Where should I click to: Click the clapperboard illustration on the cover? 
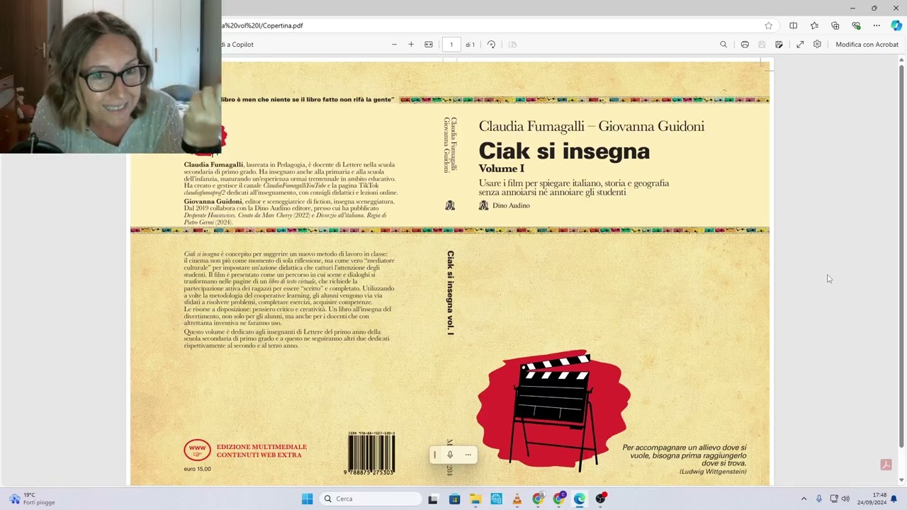553,409
